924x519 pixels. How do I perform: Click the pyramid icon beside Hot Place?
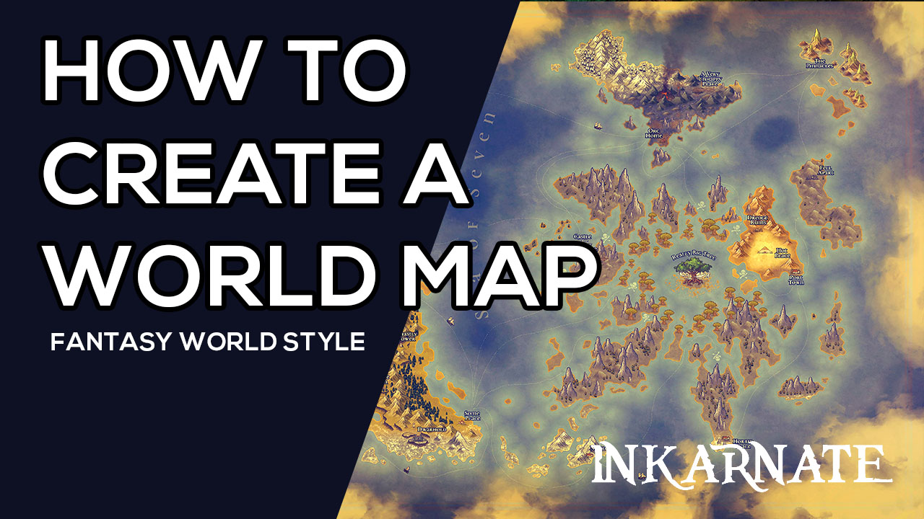tap(764, 251)
